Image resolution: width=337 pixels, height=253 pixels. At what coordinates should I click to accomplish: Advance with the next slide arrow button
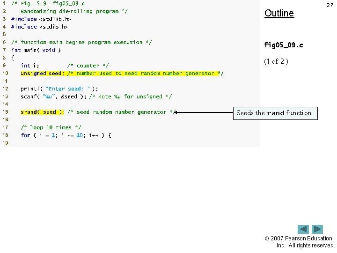pyautogui.click(x=317, y=229)
